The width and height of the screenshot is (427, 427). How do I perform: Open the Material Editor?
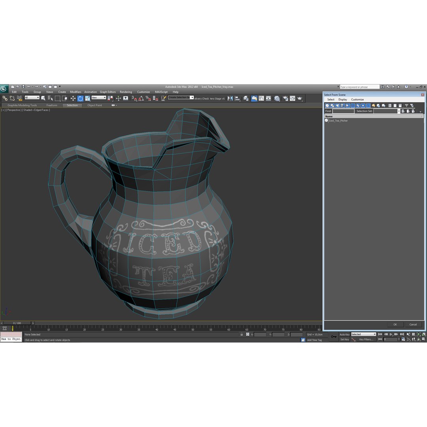click(x=277, y=98)
